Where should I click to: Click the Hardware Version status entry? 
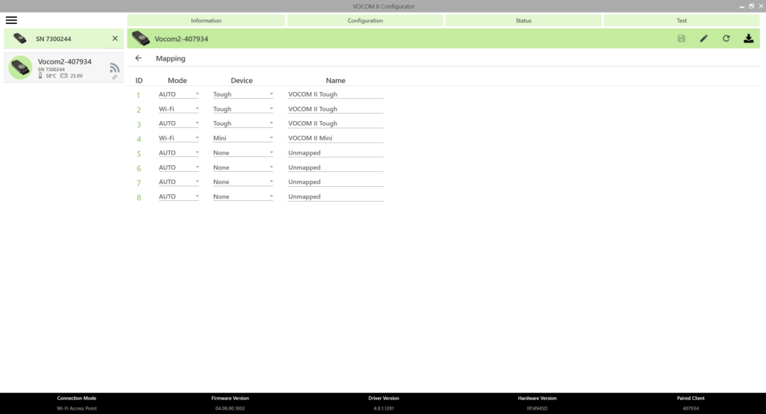coord(537,404)
